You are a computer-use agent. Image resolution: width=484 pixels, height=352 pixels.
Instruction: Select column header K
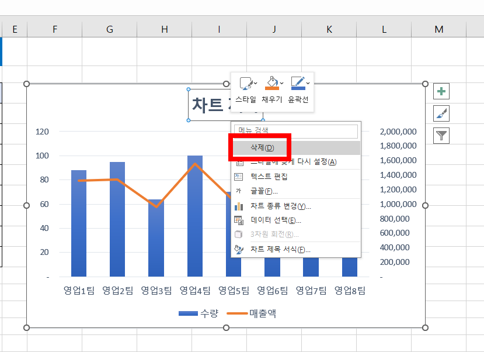pyautogui.click(x=329, y=29)
